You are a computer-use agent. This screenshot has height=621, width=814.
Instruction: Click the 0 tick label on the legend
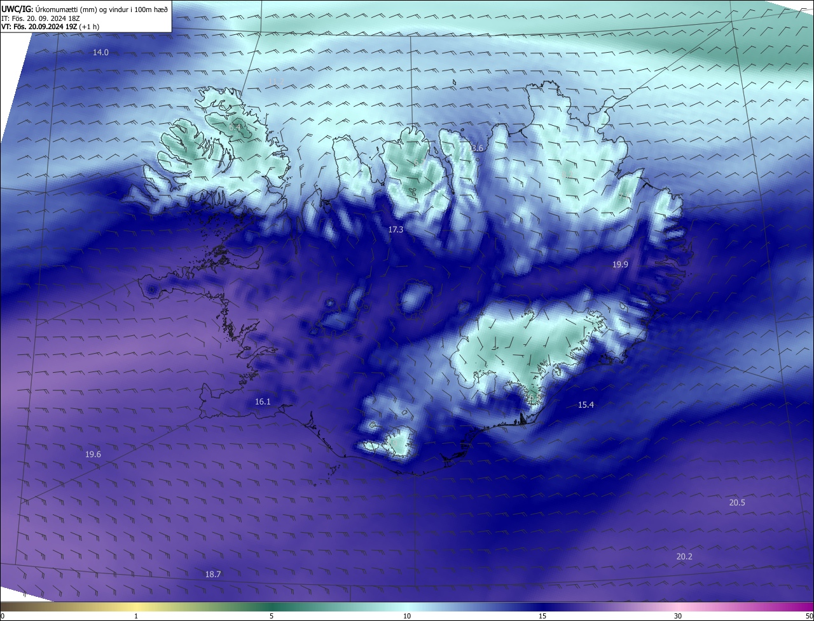[x=2, y=616]
